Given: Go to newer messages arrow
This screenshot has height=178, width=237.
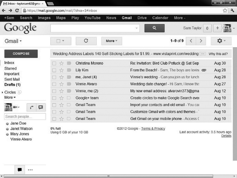Looking at the screenshot, I should [191, 41].
